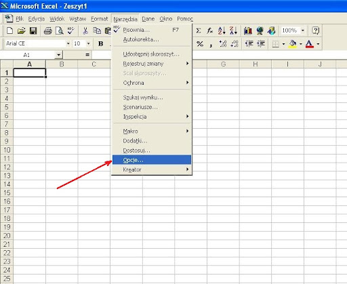Open Office Assistant help question icon
347x284 pixels.
pos(315,31)
